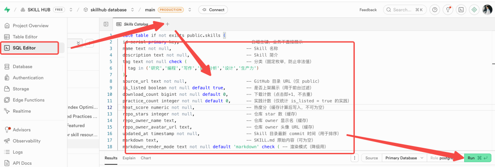495x167 pixels.
Task: Open the lightbulb advisor notifications icon
Action: (x=448, y=10)
